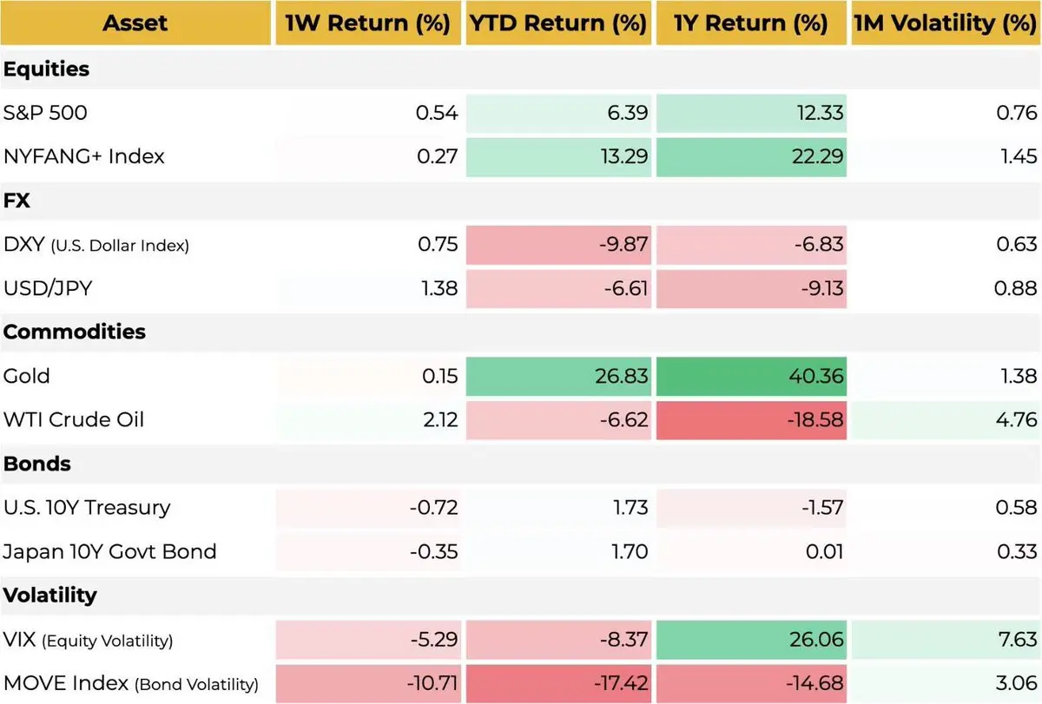Viewport: 1042px width, 704px height.
Task: Click DXY YTD return cell -9.87
Action: (x=558, y=245)
